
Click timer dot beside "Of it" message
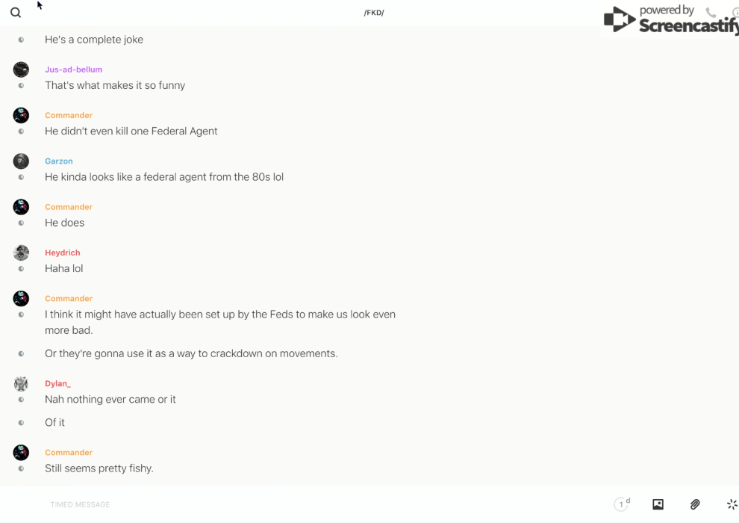[21, 423]
